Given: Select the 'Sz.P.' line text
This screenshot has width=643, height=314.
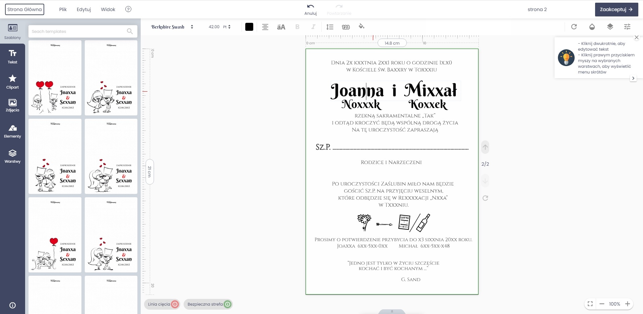Looking at the screenshot, I should (392, 147).
